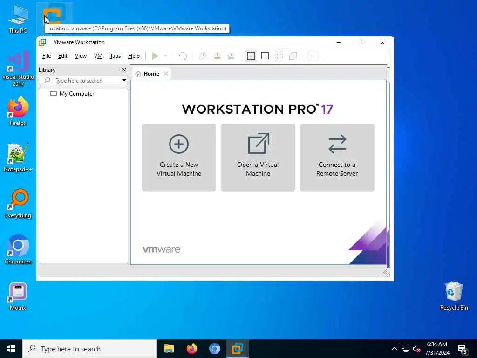The width and height of the screenshot is (477, 358).
Task: Open the View menu
Action: coord(81,56)
